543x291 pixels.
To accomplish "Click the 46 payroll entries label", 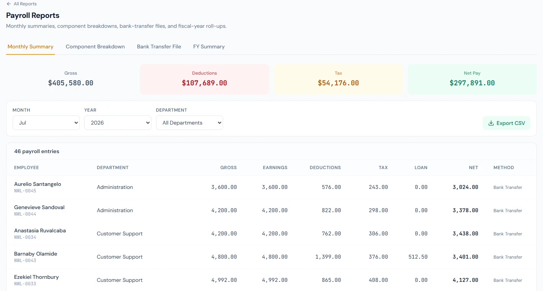I will tap(37, 151).
